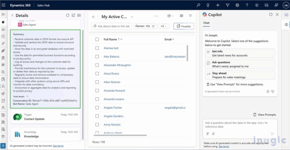Viewport: 290px width, 150px height.
Task: Open the settings gear icon
Action: 237,5
